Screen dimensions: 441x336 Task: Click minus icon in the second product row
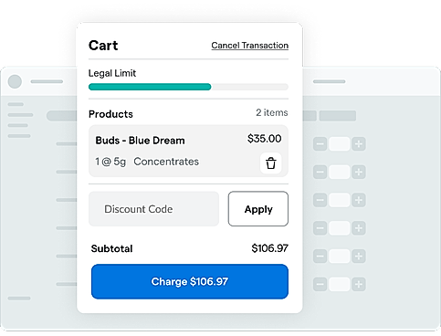click(x=320, y=172)
